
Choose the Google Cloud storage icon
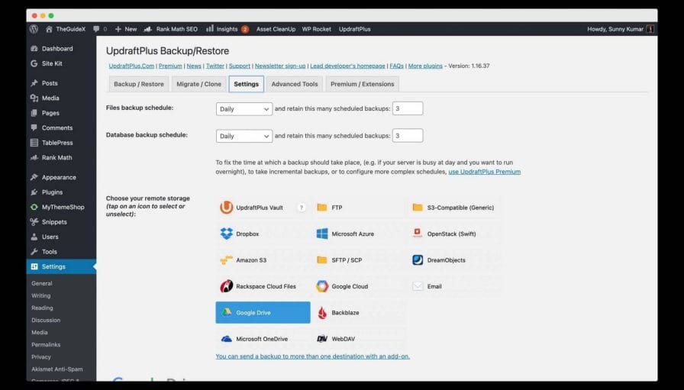click(x=322, y=286)
